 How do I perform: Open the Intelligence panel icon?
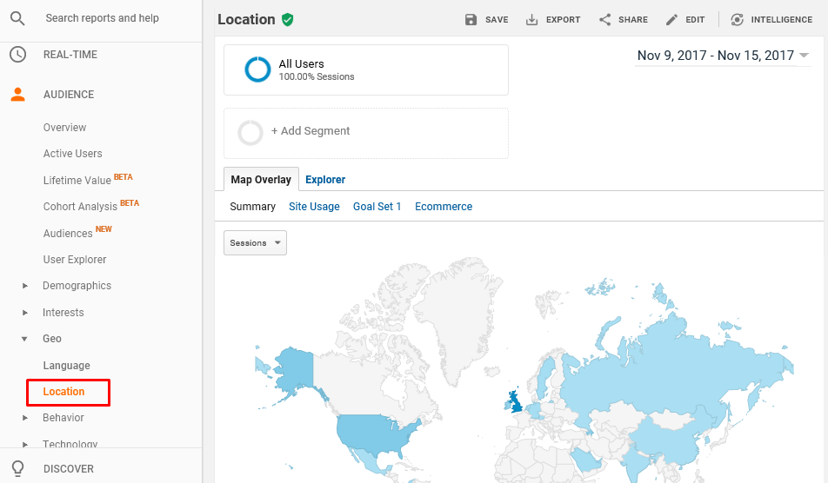[x=738, y=20]
